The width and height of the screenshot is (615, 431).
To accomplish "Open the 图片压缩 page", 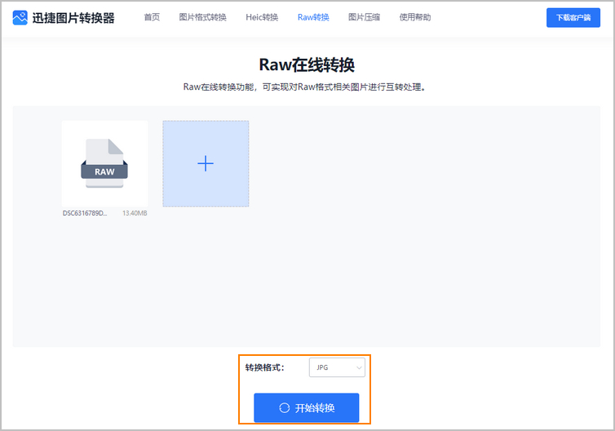I will (x=364, y=17).
